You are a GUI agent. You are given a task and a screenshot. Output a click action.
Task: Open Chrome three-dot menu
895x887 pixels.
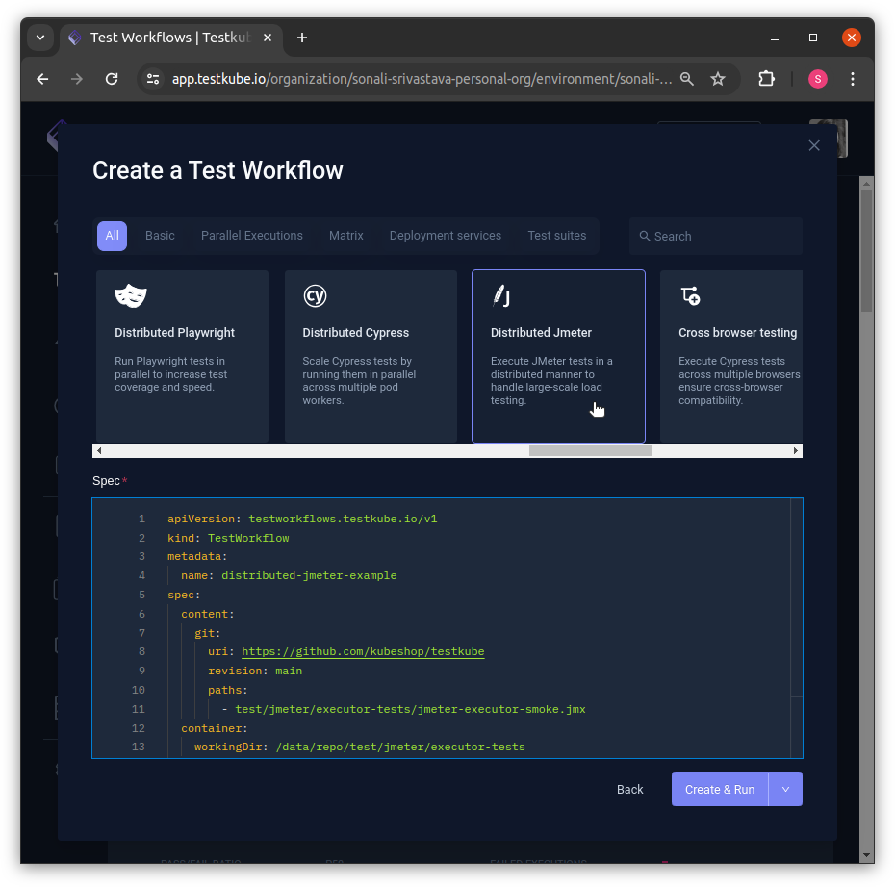click(x=853, y=79)
